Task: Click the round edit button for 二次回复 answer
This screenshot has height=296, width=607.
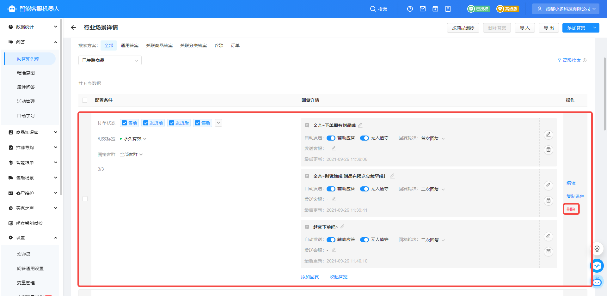Action: pyautogui.click(x=549, y=185)
